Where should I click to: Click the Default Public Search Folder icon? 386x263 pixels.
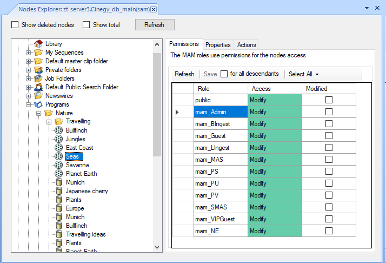point(38,87)
